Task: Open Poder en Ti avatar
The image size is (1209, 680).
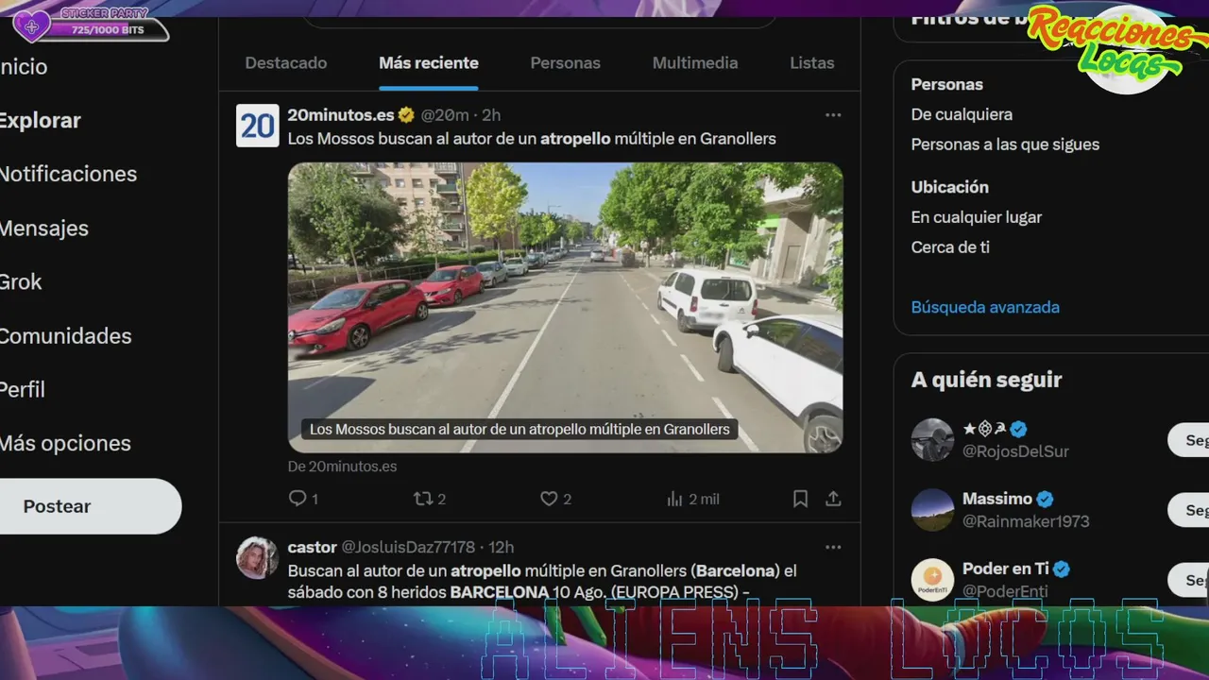Action: click(932, 580)
